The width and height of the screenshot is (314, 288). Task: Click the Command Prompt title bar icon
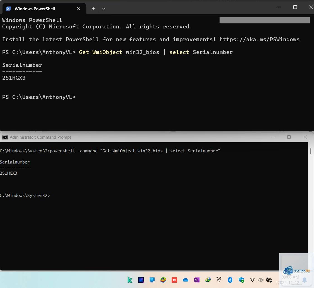tap(5, 137)
